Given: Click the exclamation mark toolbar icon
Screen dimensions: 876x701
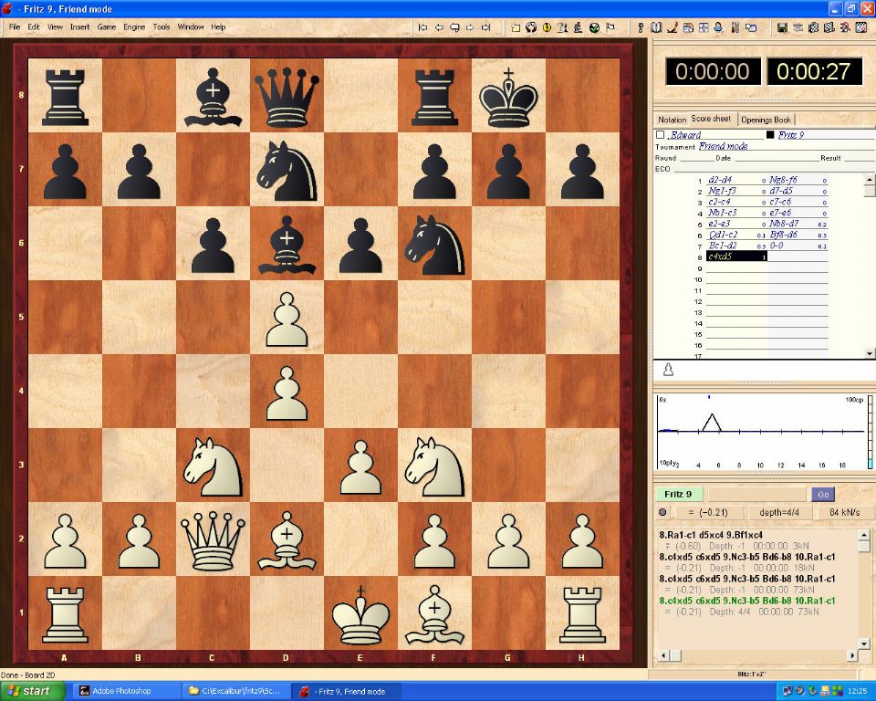Looking at the screenshot, I should 641,26.
